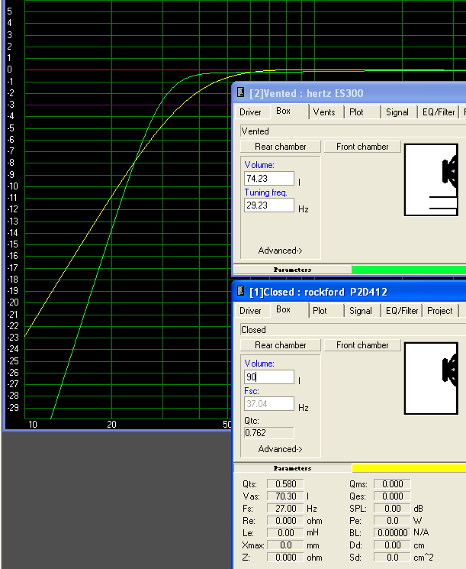466x569 pixels.
Task: Click the Volume field showing 74.23
Action: click(269, 179)
